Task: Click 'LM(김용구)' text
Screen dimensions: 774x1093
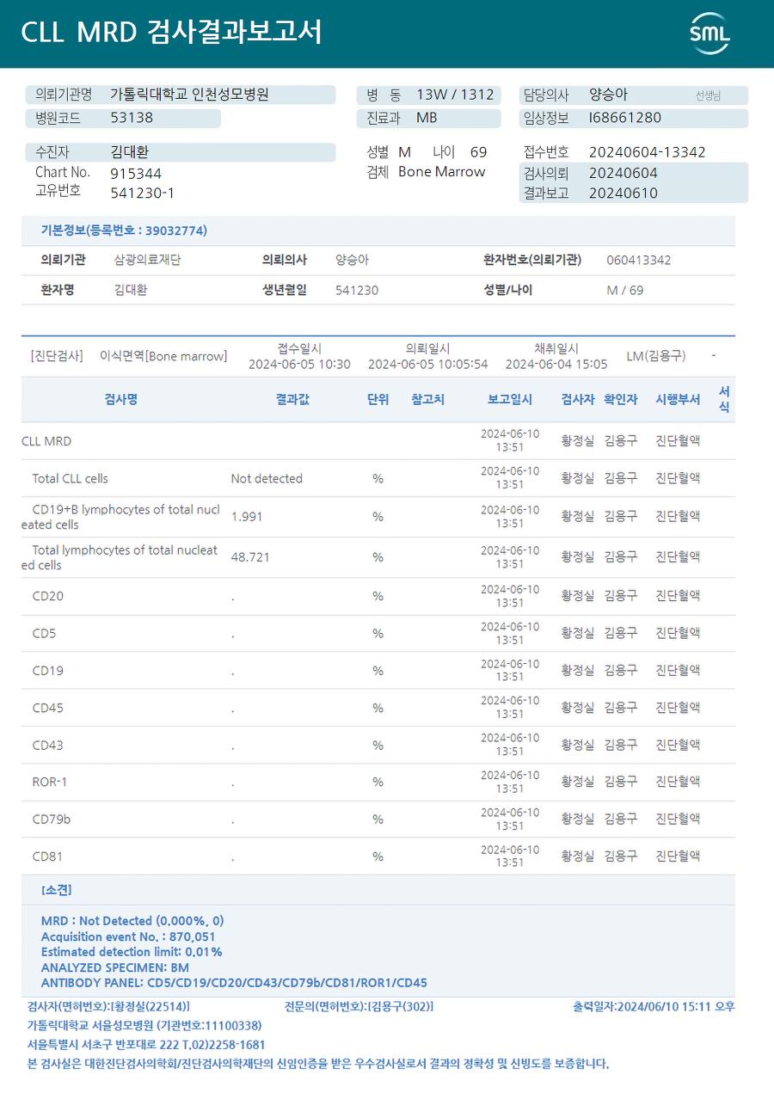Action: [656, 355]
